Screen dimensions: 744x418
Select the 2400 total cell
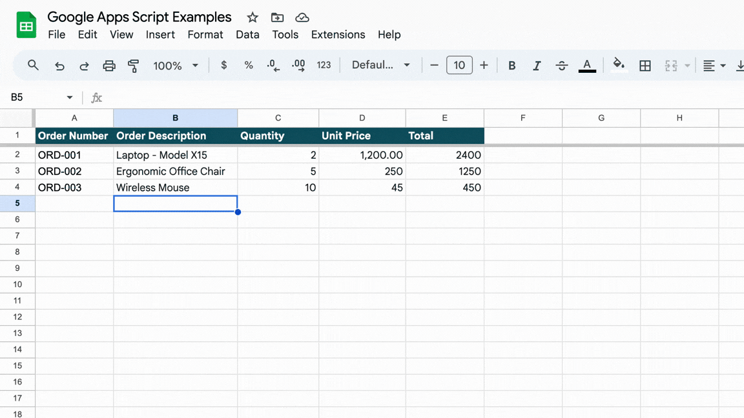click(x=444, y=155)
